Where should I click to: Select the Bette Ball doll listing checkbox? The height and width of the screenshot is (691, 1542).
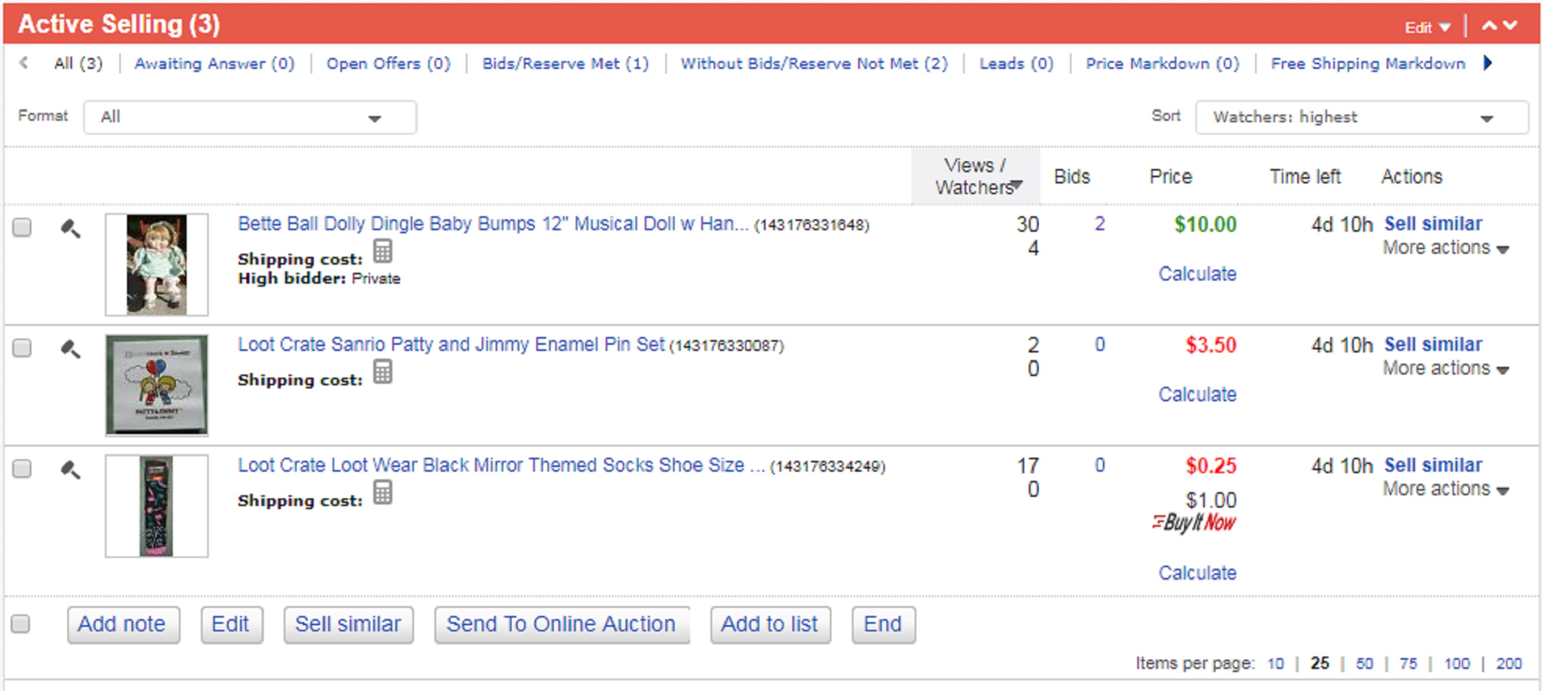pyautogui.click(x=22, y=228)
